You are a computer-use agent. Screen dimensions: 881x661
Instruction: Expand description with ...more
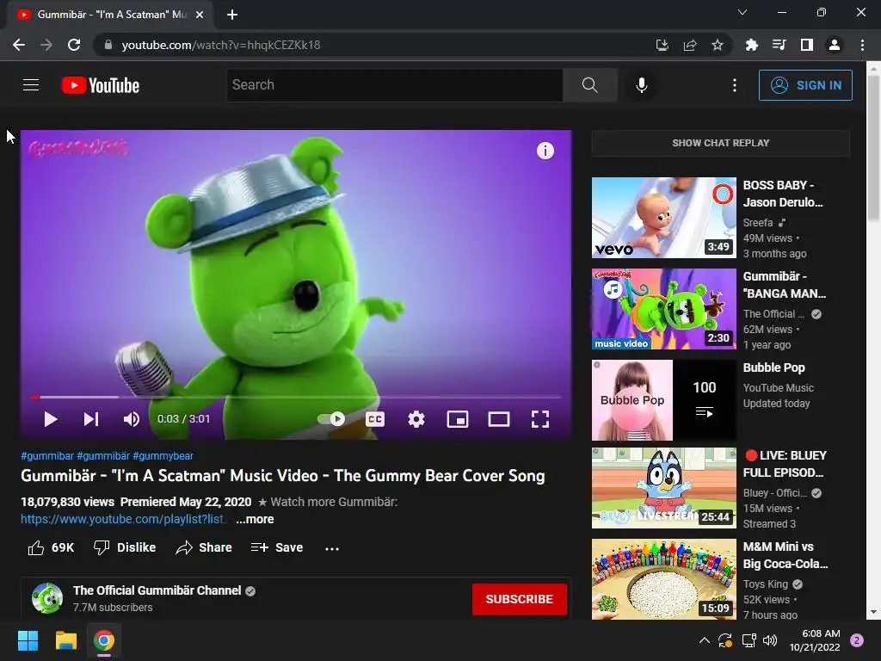[x=255, y=519]
